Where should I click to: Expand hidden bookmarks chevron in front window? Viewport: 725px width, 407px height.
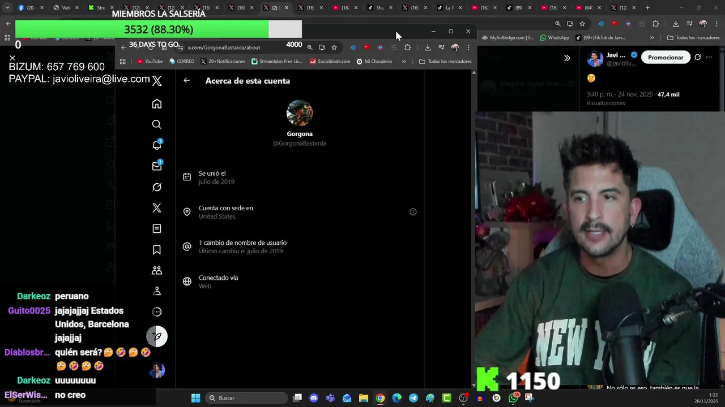coord(404,61)
